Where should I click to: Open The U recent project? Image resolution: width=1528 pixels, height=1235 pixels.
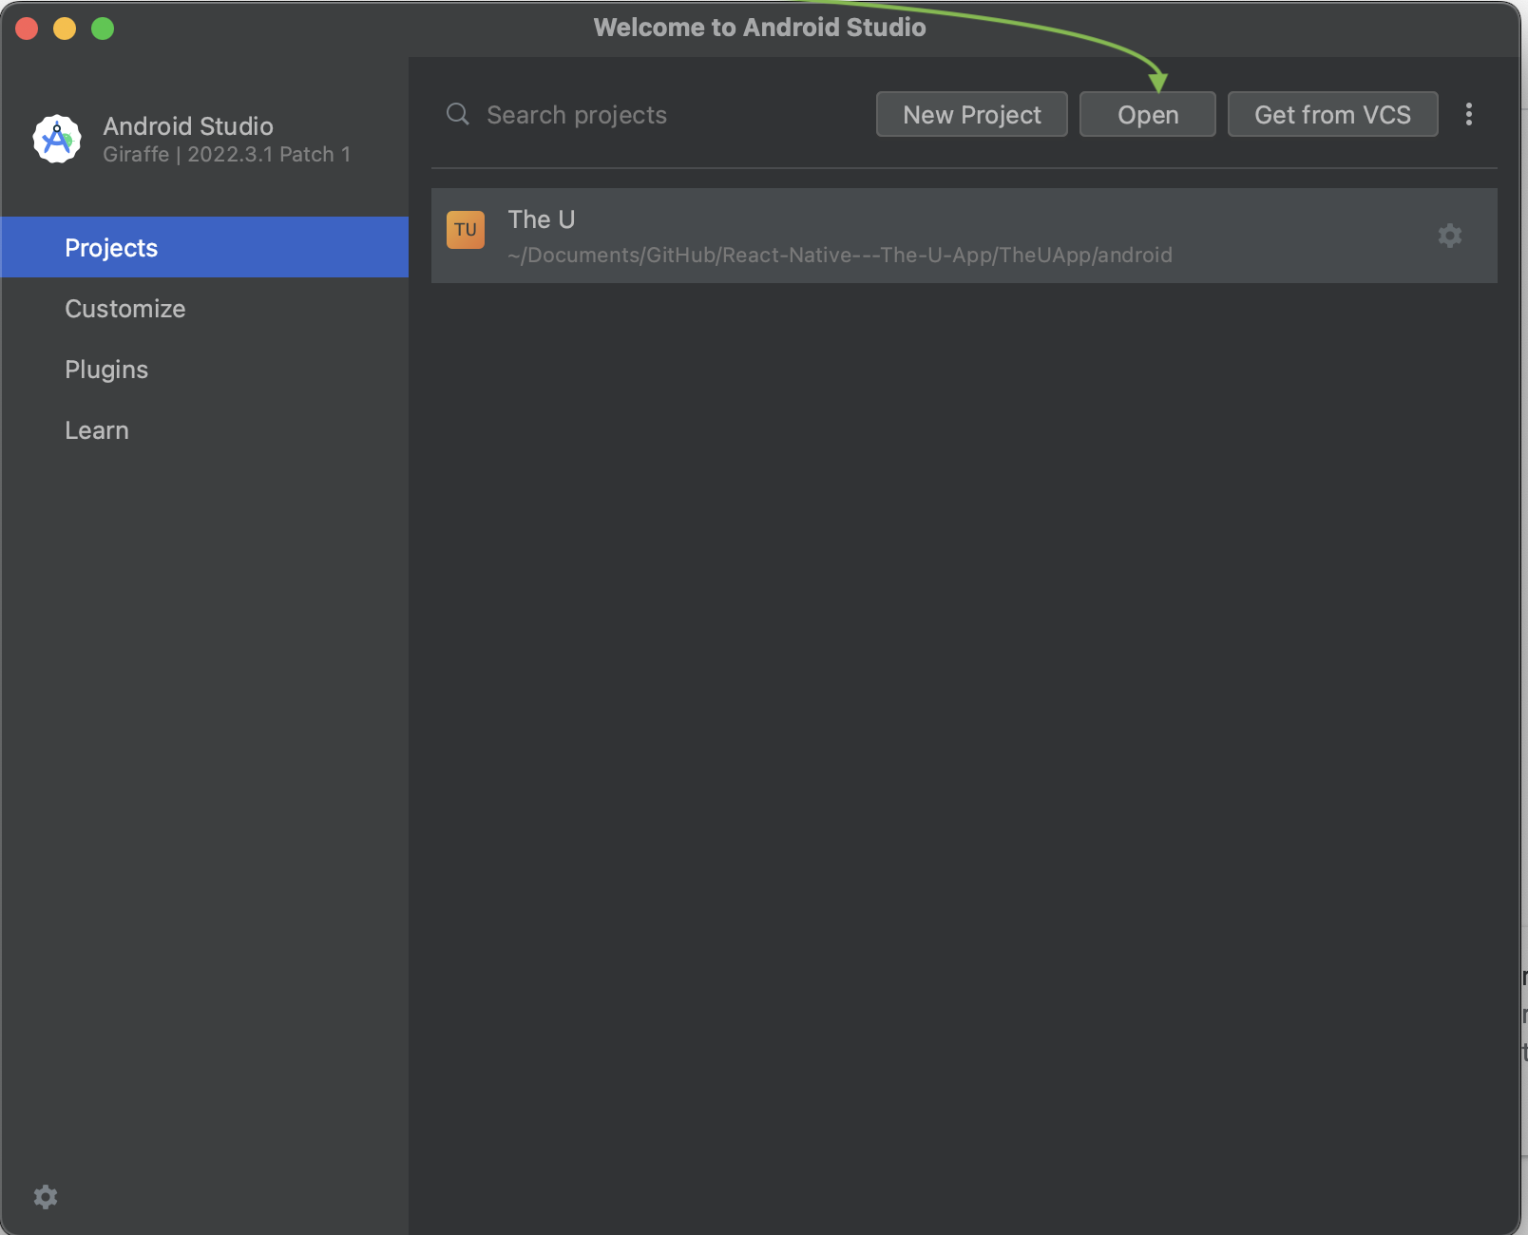click(542, 220)
